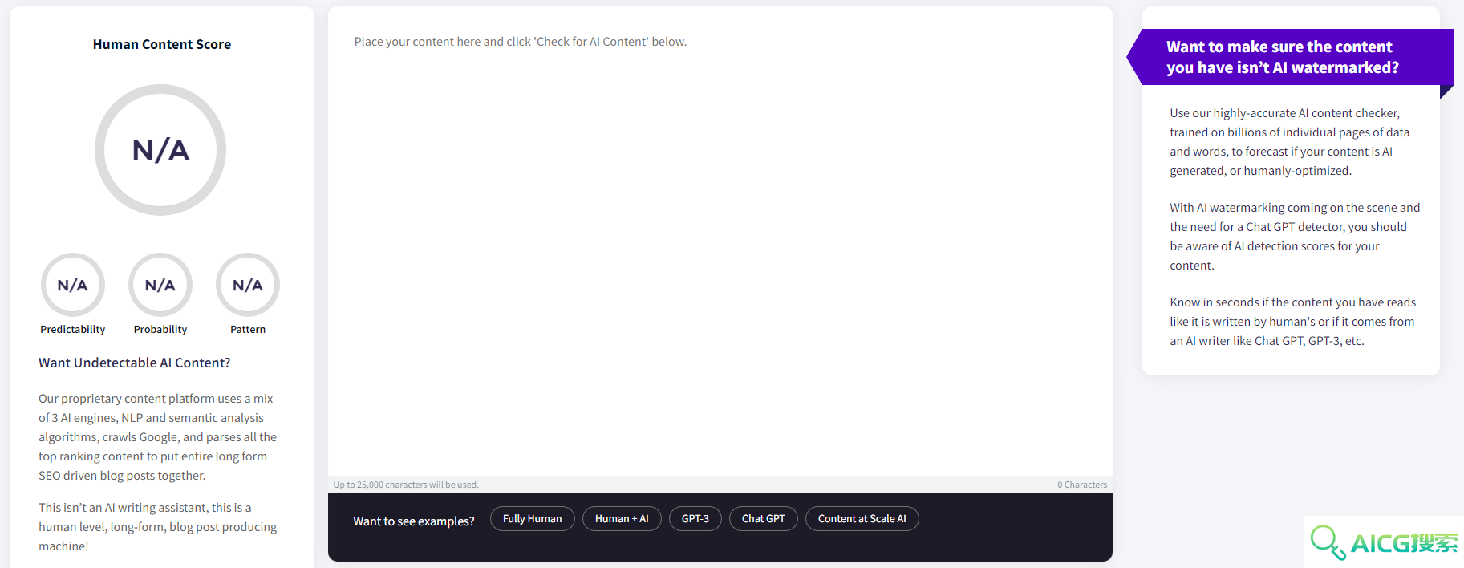The height and width of the screenshot is (568, 1464).
Task: Load the Content at Scale AI example
Action: tap(862, 519)
